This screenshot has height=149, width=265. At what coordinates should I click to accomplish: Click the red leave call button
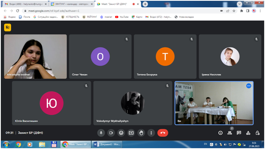pyautogui.click(x=163, y=133)
